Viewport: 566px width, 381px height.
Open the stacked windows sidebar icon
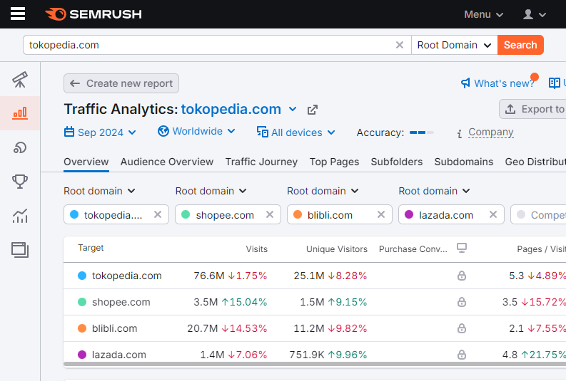[x=20, y=250]
